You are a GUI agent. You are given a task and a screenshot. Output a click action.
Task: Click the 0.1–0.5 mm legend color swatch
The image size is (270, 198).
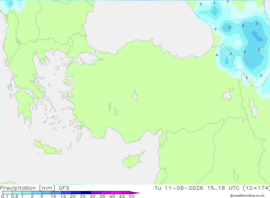click(x=7, y=193)
